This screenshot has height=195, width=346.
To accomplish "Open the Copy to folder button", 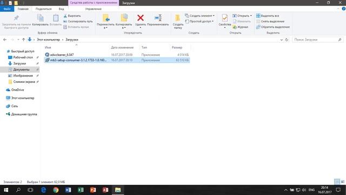I will 124,21.
